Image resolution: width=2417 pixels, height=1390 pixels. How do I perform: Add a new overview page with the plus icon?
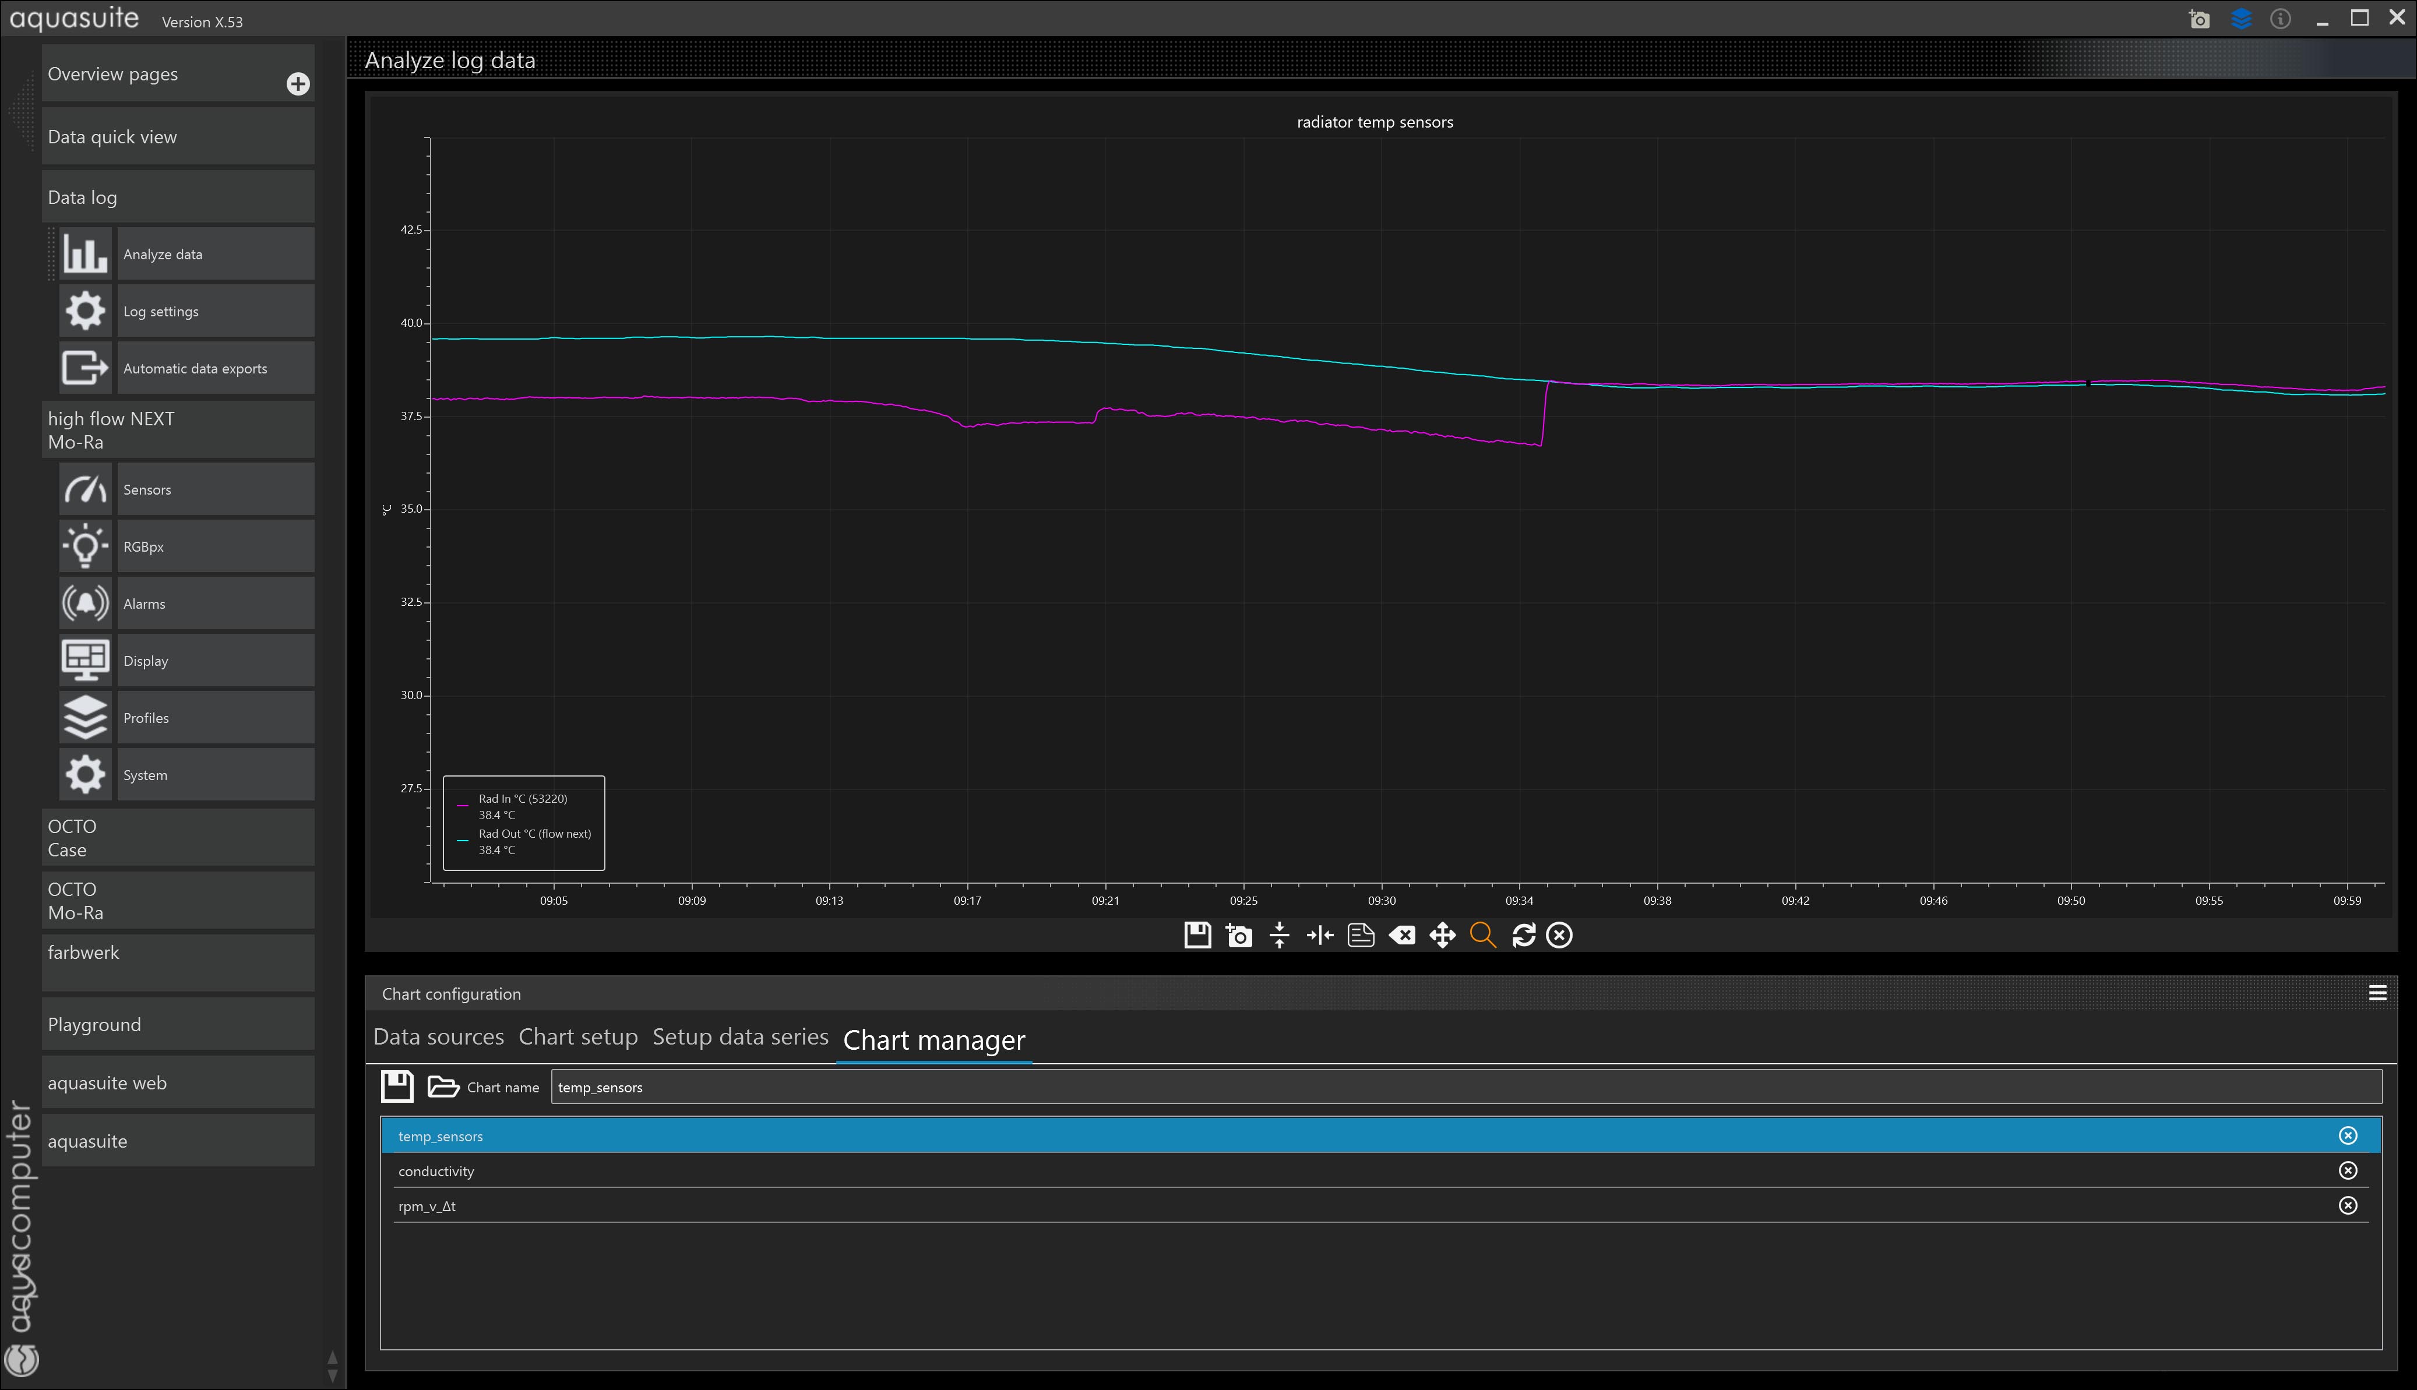pyautogui.click(x=298, y=84)
